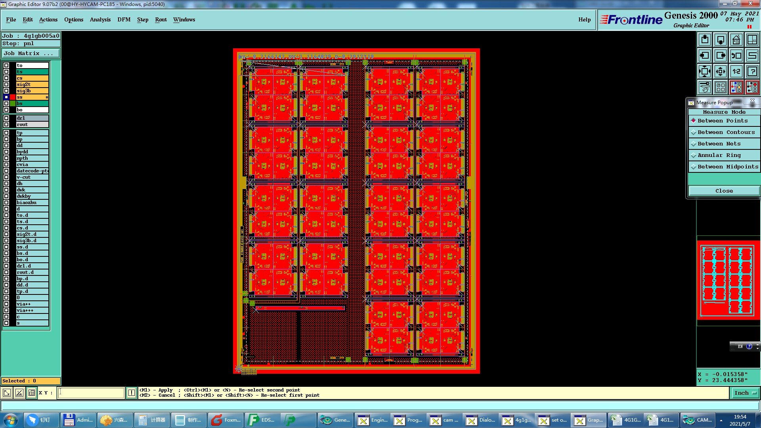Image resolution: width=761 pixels, height=428 pixels.
Task: Select the Between Contours measure mode
Action: (726, 132)
